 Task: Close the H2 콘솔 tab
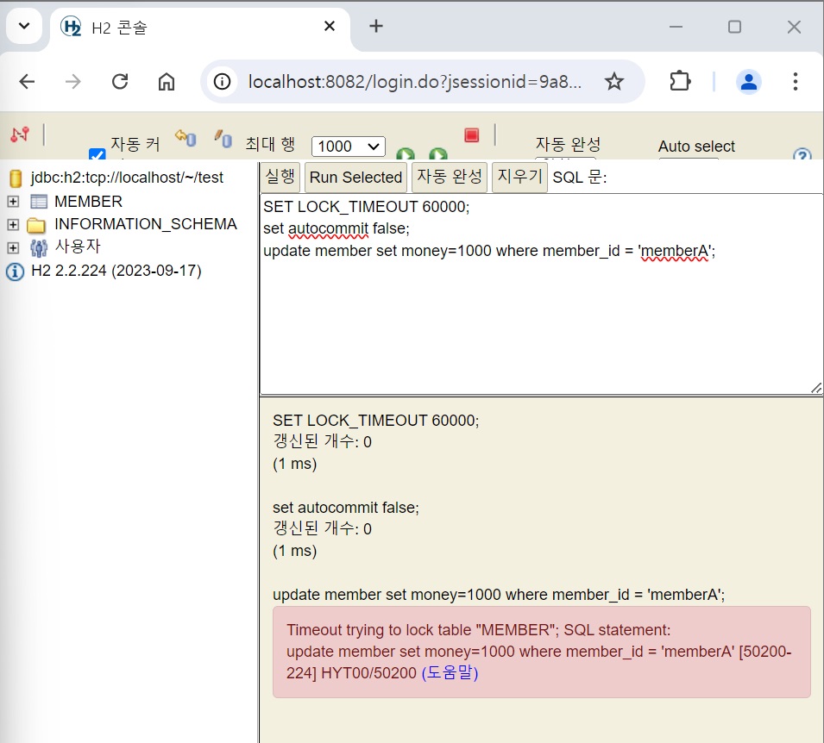(x=330, y=26)
